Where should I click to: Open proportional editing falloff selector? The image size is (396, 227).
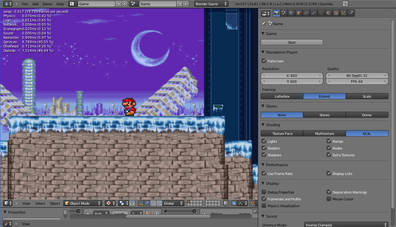(x=243, y=203)
